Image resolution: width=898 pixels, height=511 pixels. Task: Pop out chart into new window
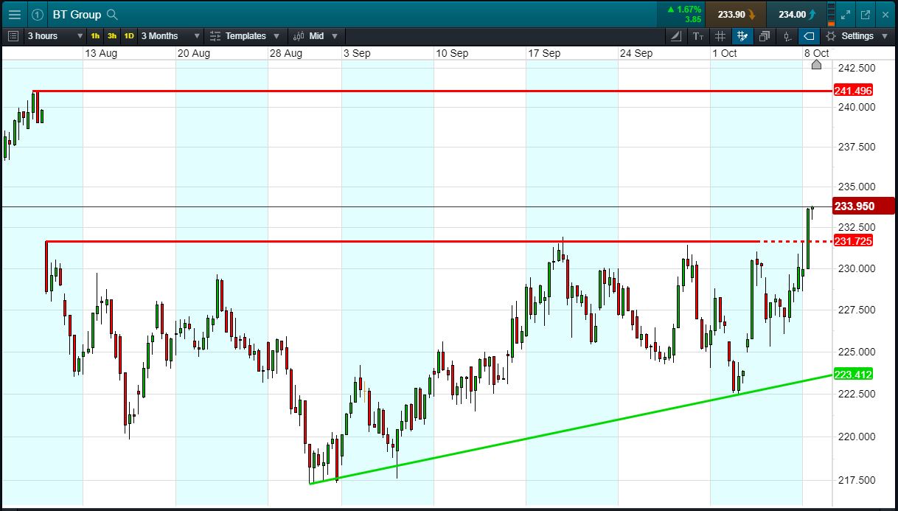point(866,14)
